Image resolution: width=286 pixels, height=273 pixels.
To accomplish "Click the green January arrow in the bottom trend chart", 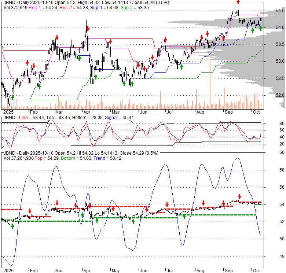I will [12, 226].
